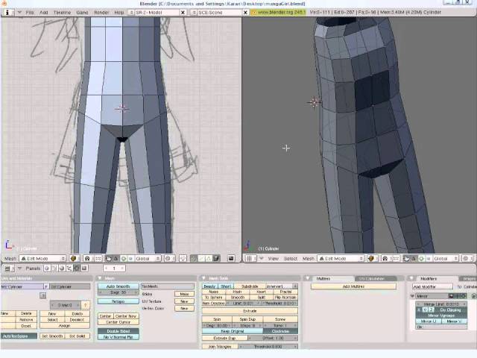Select translate manipulator triangle in left viewport header

click(x=116, y=259)
